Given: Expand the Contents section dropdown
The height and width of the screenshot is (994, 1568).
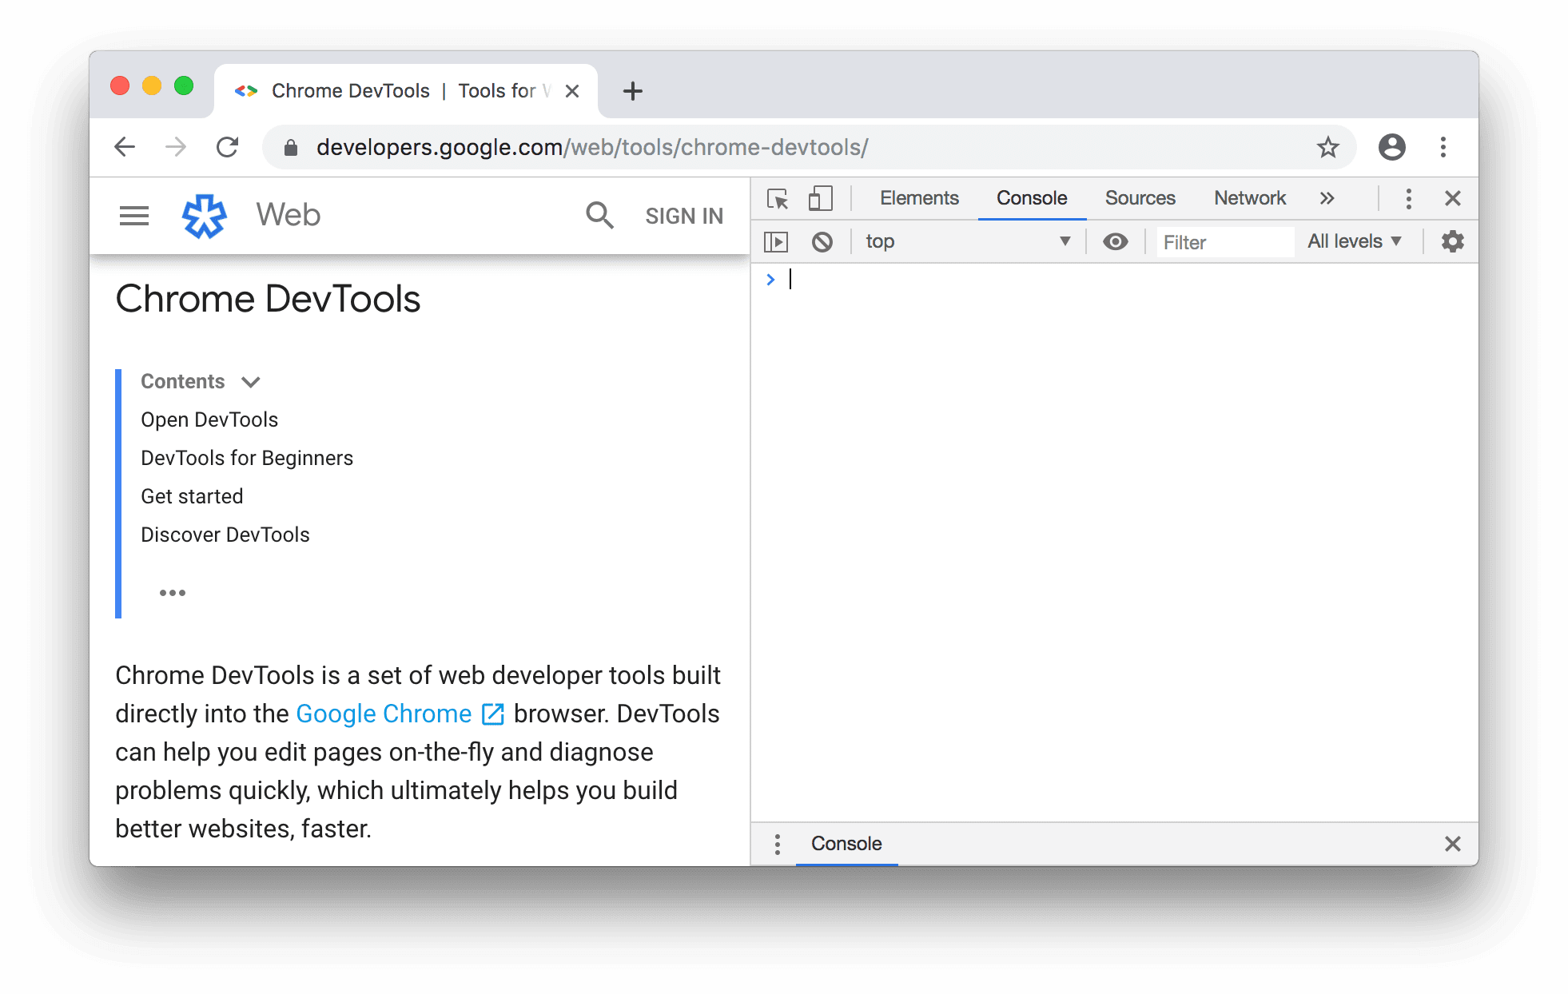Looking at the screenshot, I should 253,382.
